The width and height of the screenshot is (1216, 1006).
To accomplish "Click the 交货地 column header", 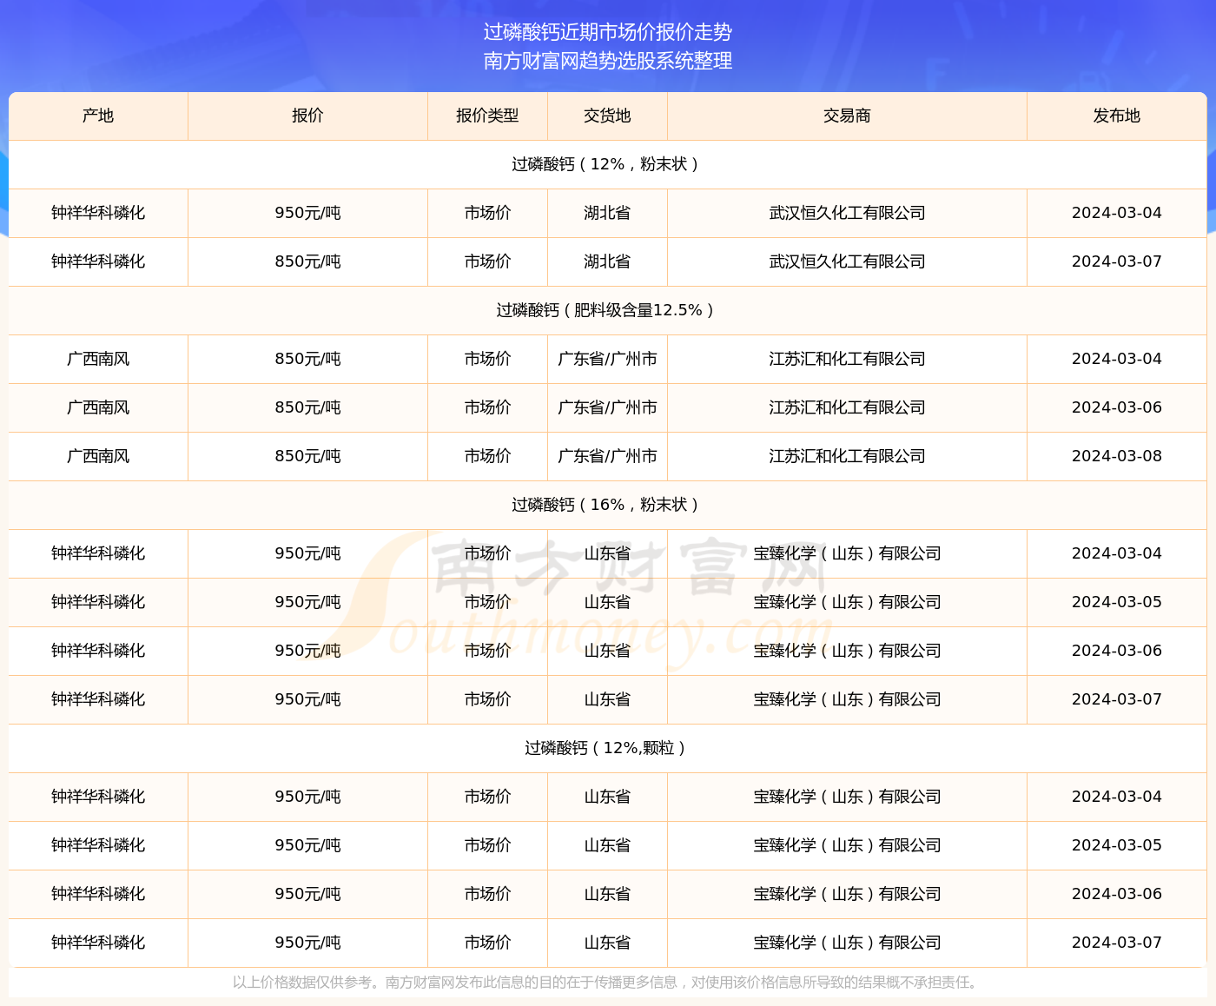I will tap(607, 116).
